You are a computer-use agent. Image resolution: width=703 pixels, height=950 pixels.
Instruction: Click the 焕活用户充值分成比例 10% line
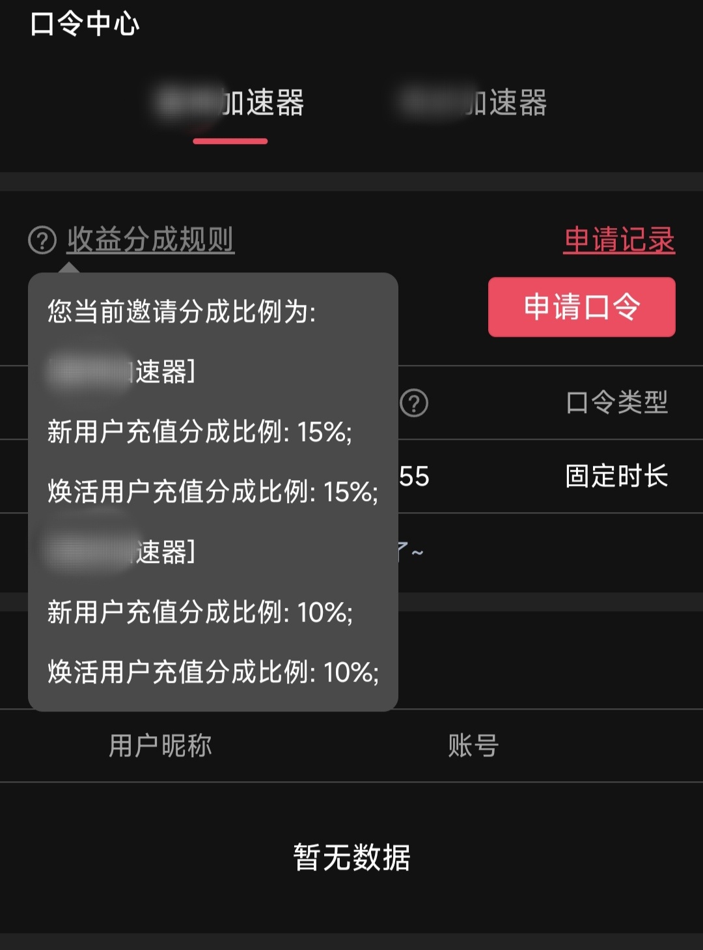point(212,672)
